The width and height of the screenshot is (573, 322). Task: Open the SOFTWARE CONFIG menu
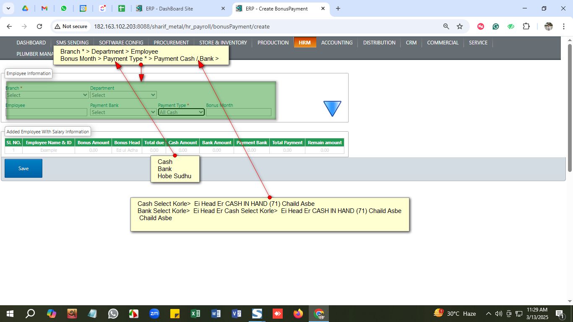tap(121, 42)
